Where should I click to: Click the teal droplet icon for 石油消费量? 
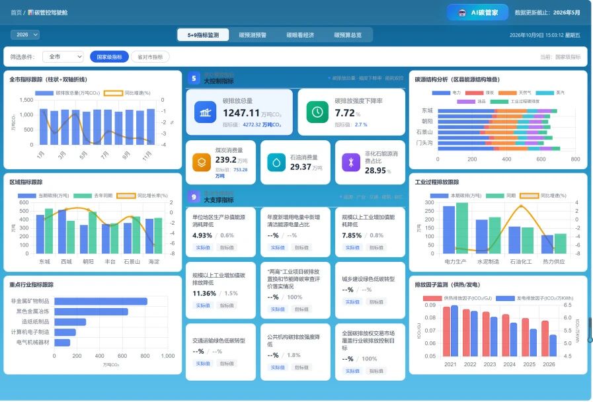[276, 162]
